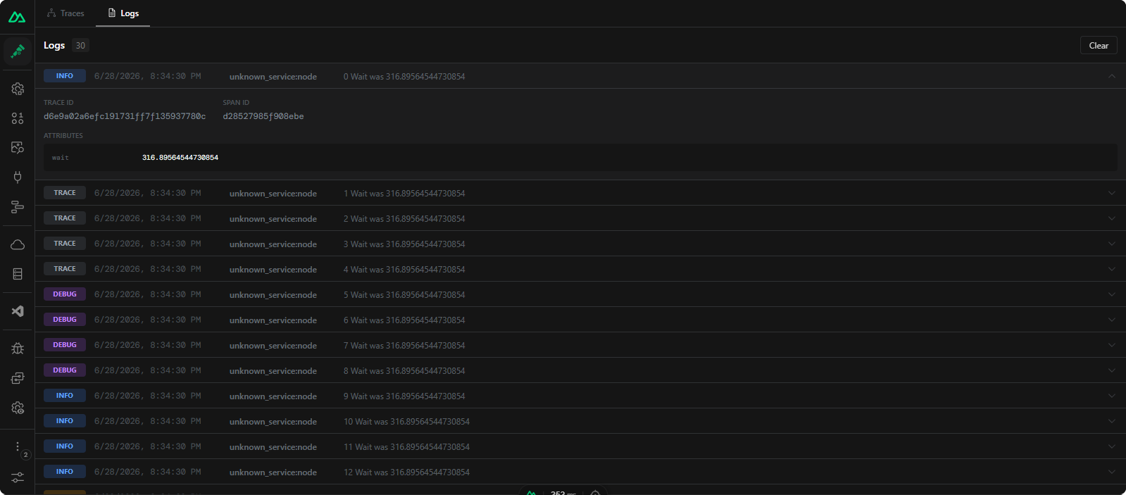Expand the '8 Wait was' log row chevron

(x=1111, y=370)
